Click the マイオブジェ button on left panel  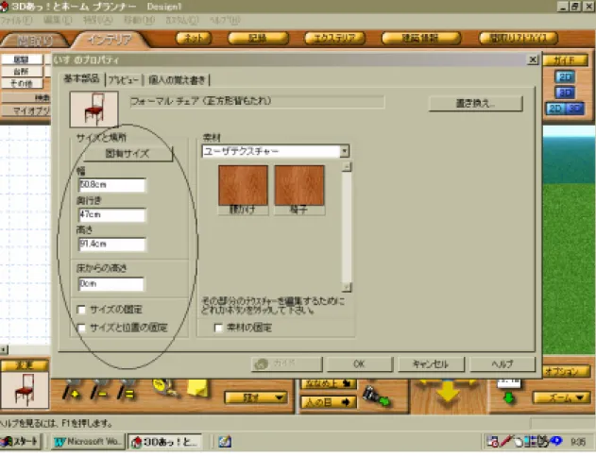[26, 111]
